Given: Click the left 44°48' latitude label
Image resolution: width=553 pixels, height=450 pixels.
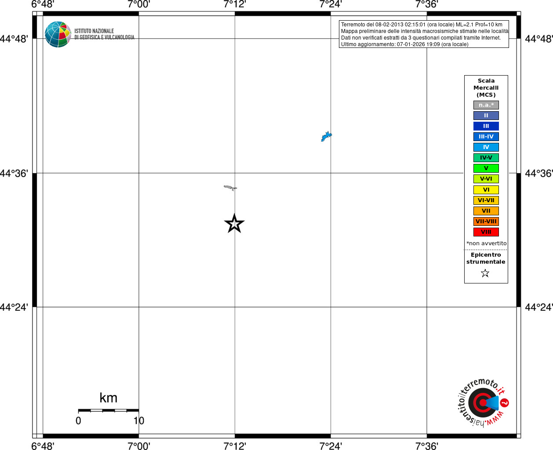Looking at the screenshot, I should (14, 39).
